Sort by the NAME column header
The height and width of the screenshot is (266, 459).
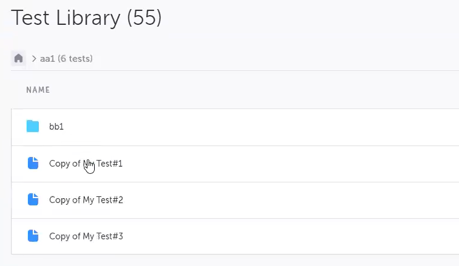tap(38, 90)
